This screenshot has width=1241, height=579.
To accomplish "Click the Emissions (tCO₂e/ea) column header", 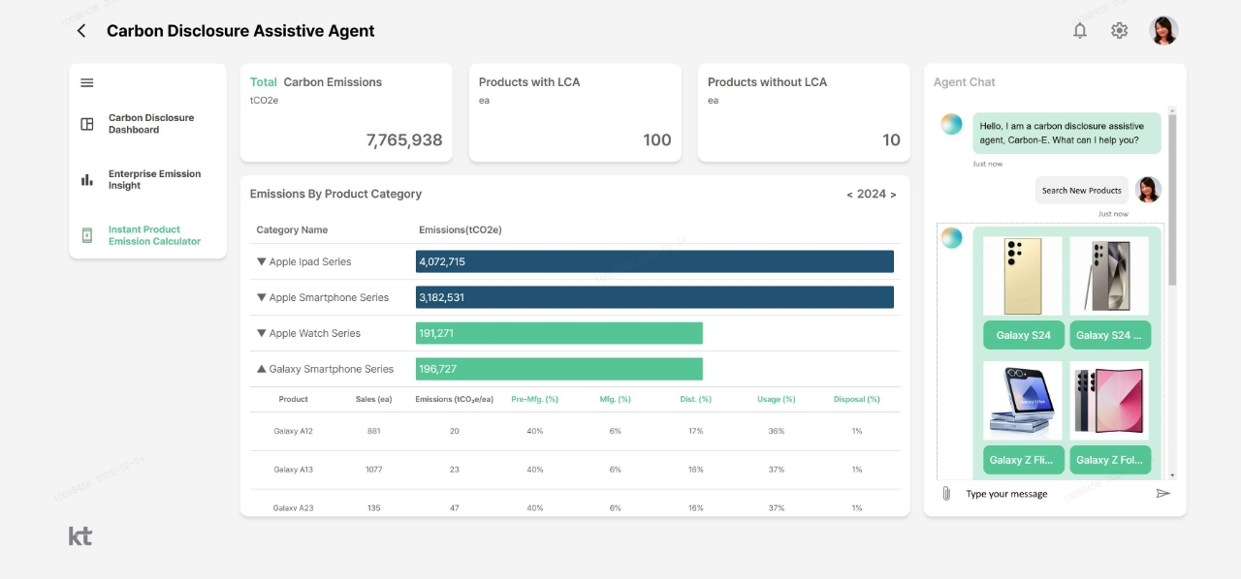I will point(455,399).
